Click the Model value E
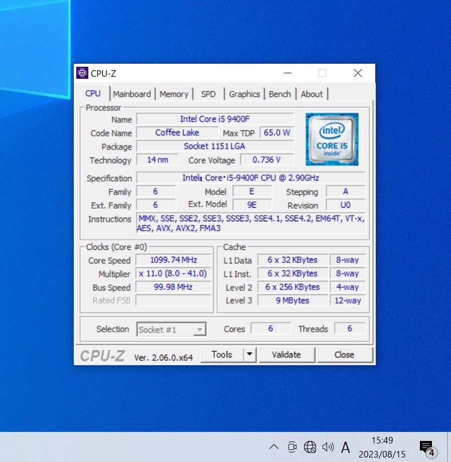This screenshot has height=462, width=451. click(x=252, y=192)
